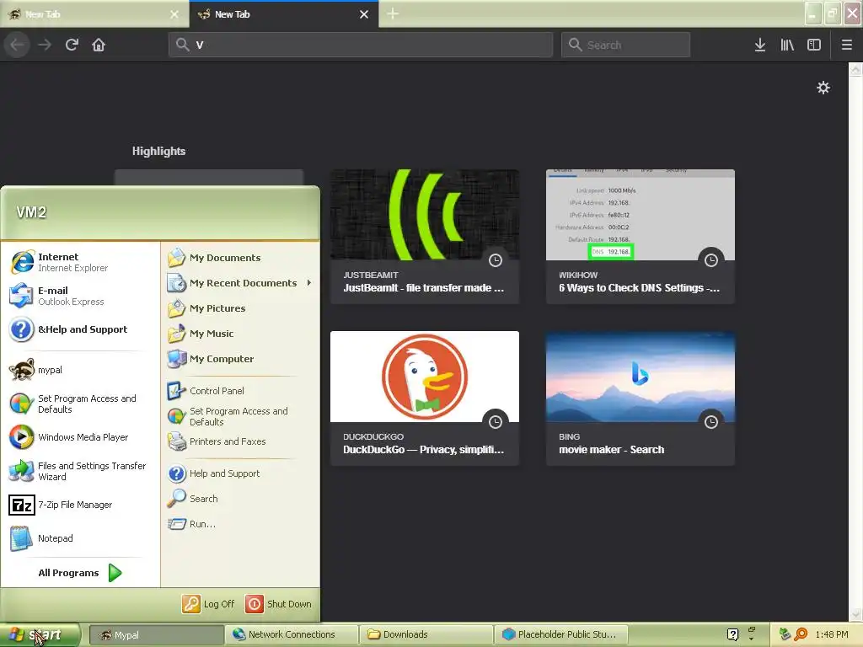Open the hamburger application menu
The height and width of the screenshot is (647, 863).
(x=847, y=45)
